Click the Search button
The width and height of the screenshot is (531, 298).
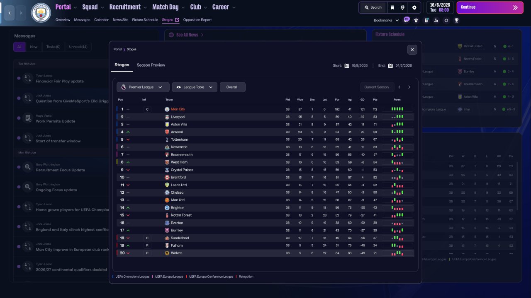pos(373,7)
